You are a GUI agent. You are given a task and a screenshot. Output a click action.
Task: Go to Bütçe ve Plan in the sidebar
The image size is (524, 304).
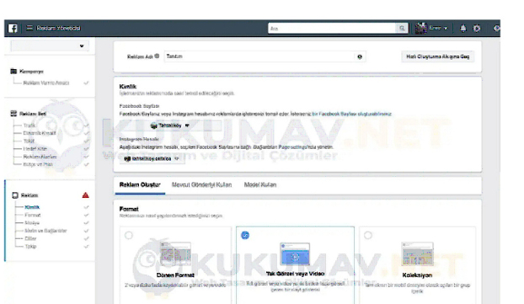pos(38,164)
